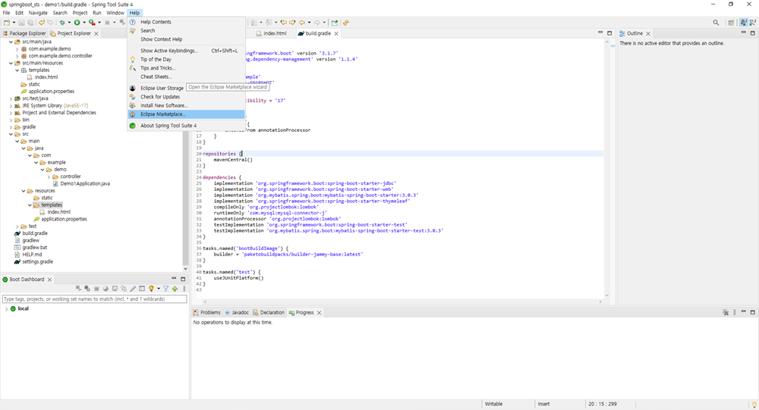The image size is (759, 410).
Task: Click the Project Explorer scroll-down arrow
Action: pos(185,269)
